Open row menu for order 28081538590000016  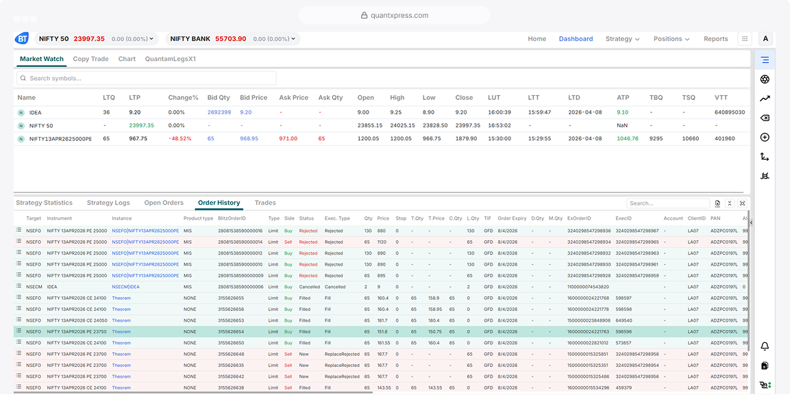pos(18,231)
